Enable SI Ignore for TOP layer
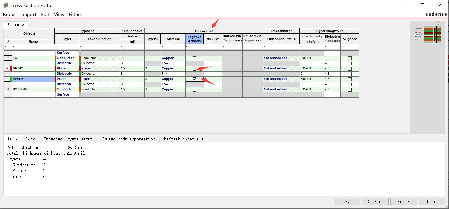Viewport: 449px width, 209px height. pyautogui.click(x=350, y=58)
